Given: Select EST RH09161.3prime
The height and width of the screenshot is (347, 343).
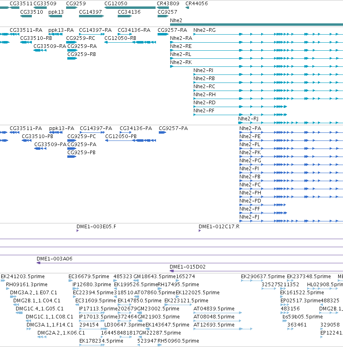Looking at the screenshot, I should click(27, 284).
